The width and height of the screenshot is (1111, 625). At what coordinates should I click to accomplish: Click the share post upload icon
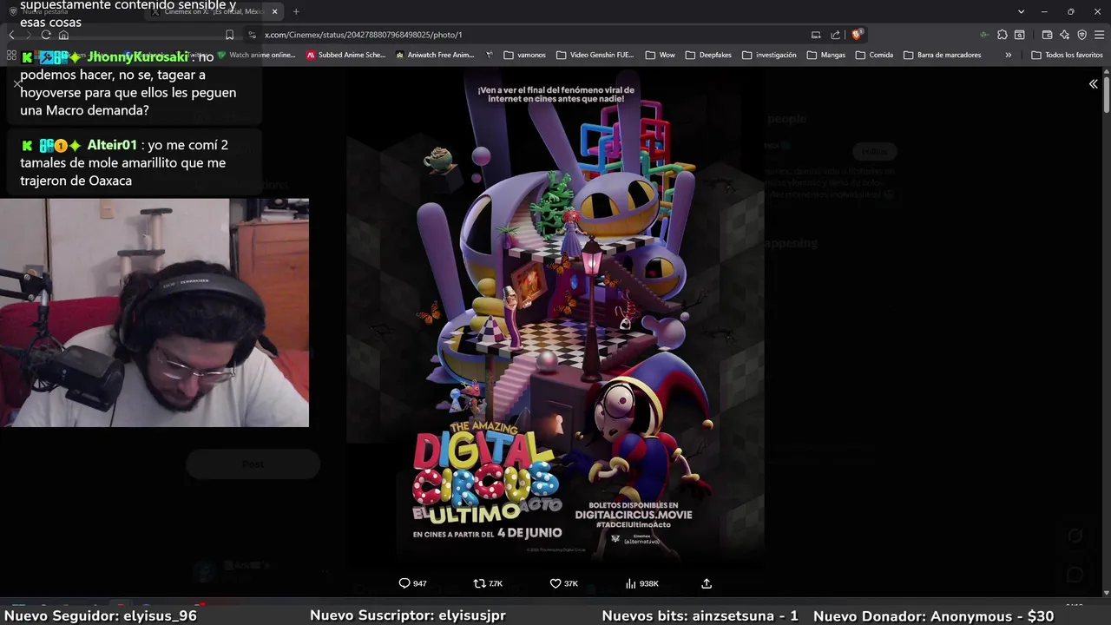(707, 583)
